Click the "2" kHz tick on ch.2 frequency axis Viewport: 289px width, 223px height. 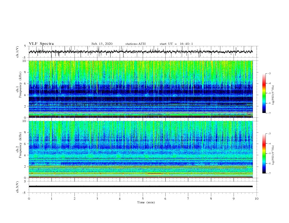tap(25, 167)
